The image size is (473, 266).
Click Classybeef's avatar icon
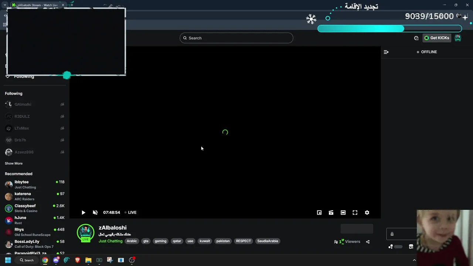[x=8, y=208]
